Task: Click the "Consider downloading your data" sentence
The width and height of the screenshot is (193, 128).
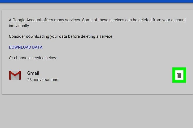Action: (61, 36)
